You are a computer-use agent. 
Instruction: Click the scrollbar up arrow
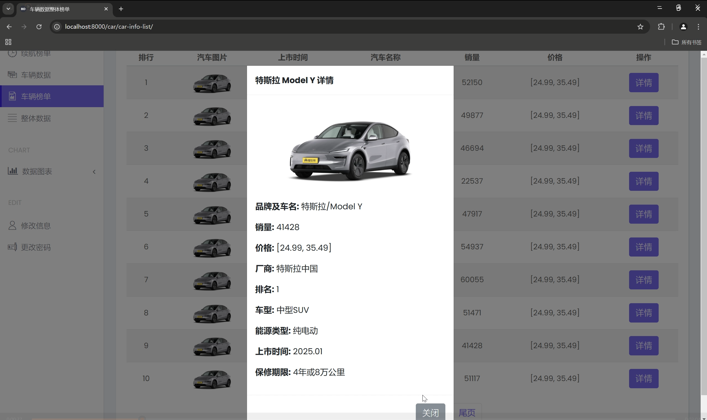click(704, 54)
